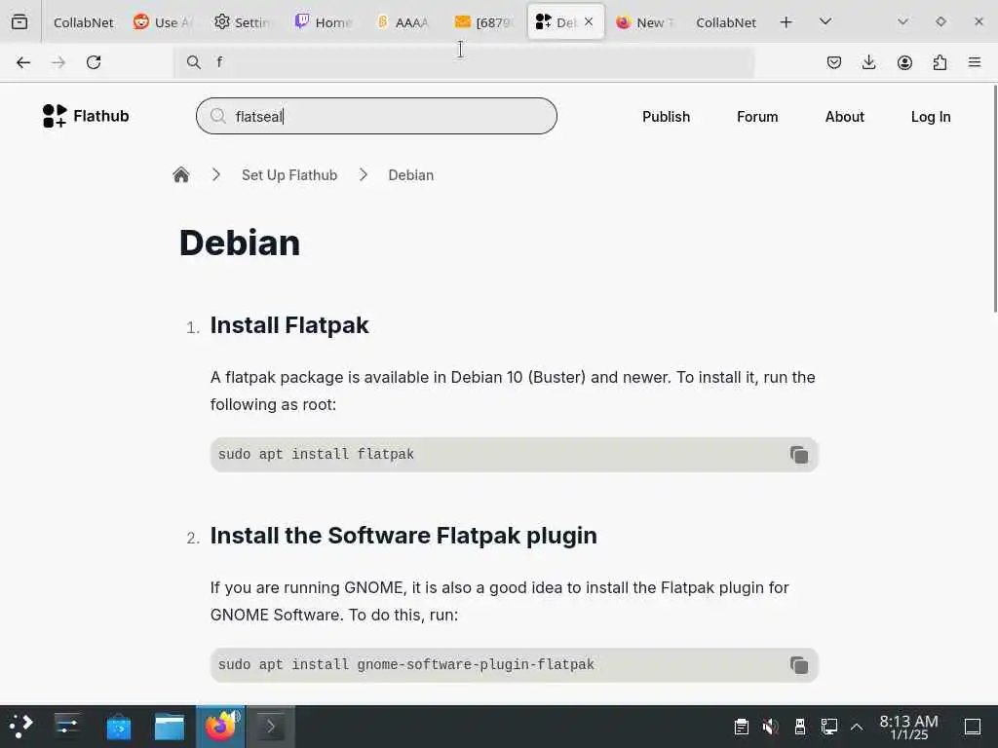
Task: Open a new tab with plus button
Action: coord(787,22)
